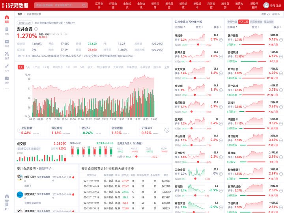Select the 3个月 chart range
The image size is (284, 213).
(x=46, y=67)
